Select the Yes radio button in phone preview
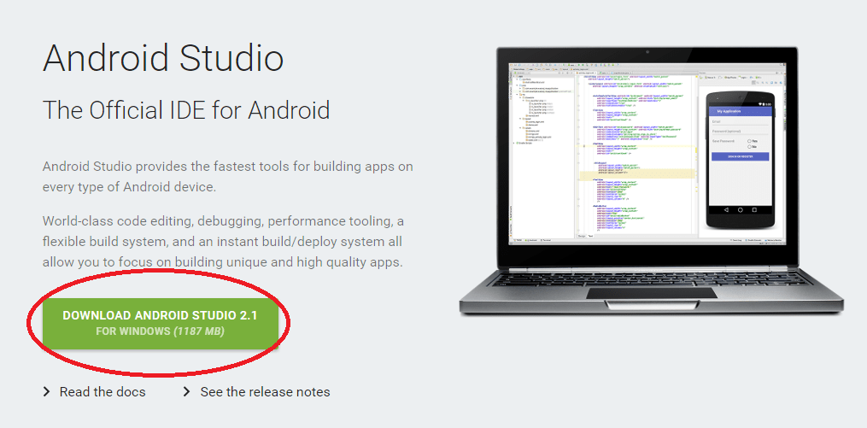This screenshot has width=867, height=428. tap(749, 141)
